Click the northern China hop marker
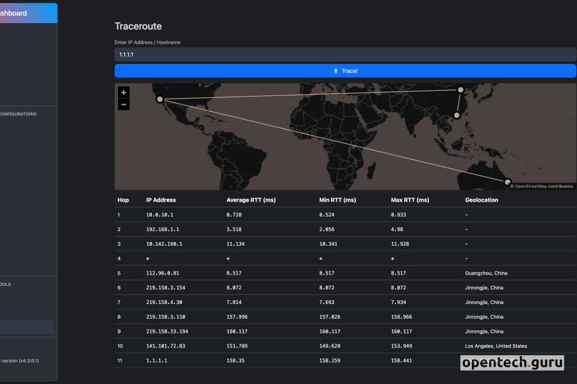The height and width of the screenshot is (384, 577). [x=459, y=90]
